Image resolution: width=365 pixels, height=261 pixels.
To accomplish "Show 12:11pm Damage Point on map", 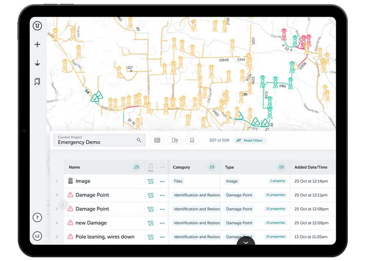I will click(x=151, y=195).
